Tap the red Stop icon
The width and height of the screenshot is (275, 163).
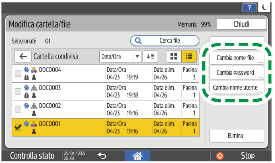(220, 156)
